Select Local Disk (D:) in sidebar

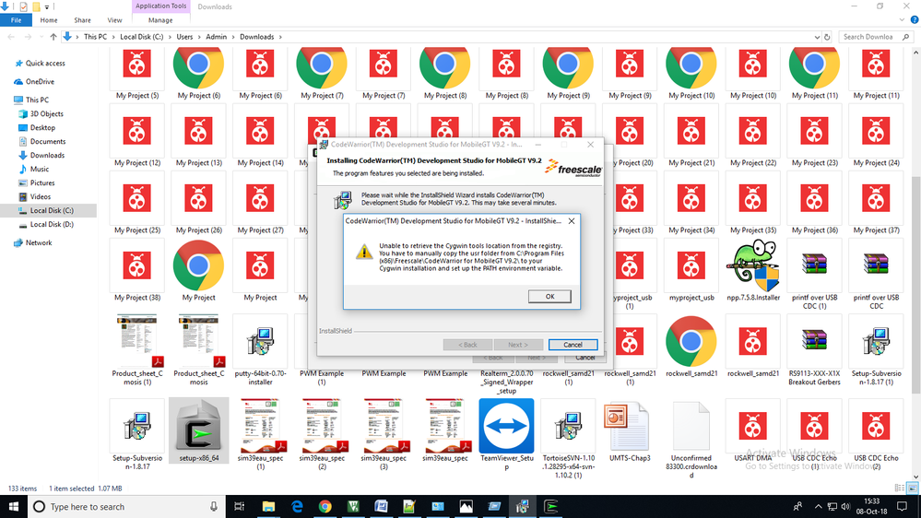point(52,224)
